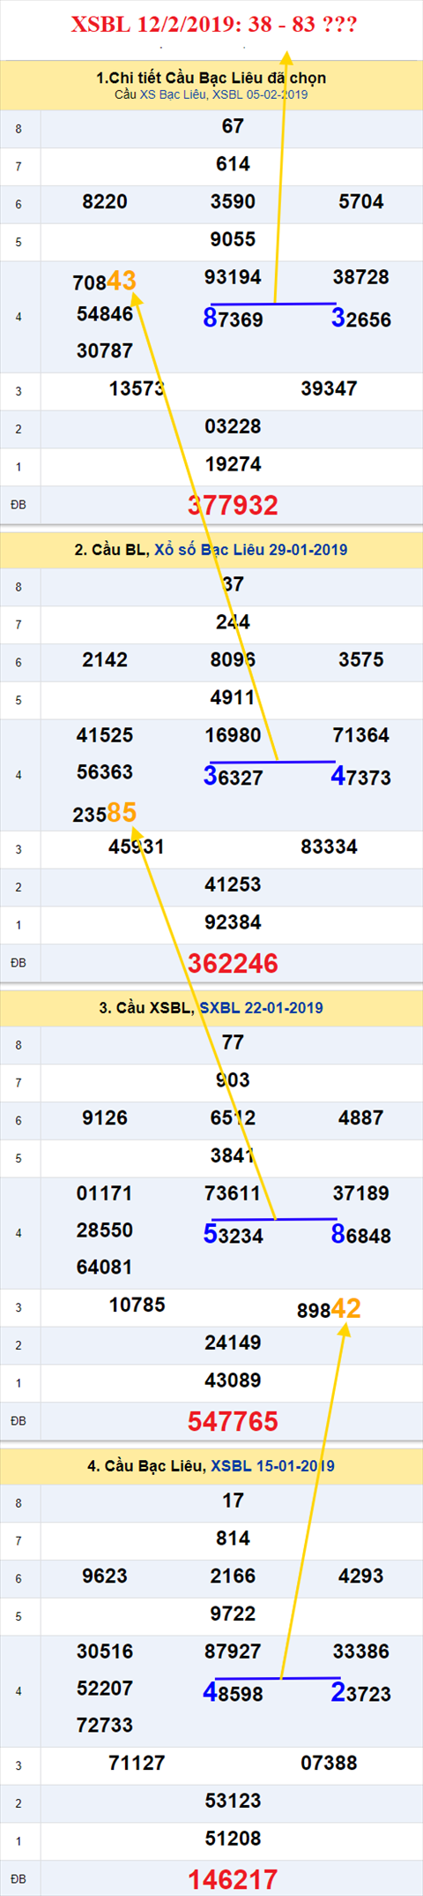This screenshot has width=423, height=1896.
Task: Click number 28550
Action: click(x=105, y=1230)
